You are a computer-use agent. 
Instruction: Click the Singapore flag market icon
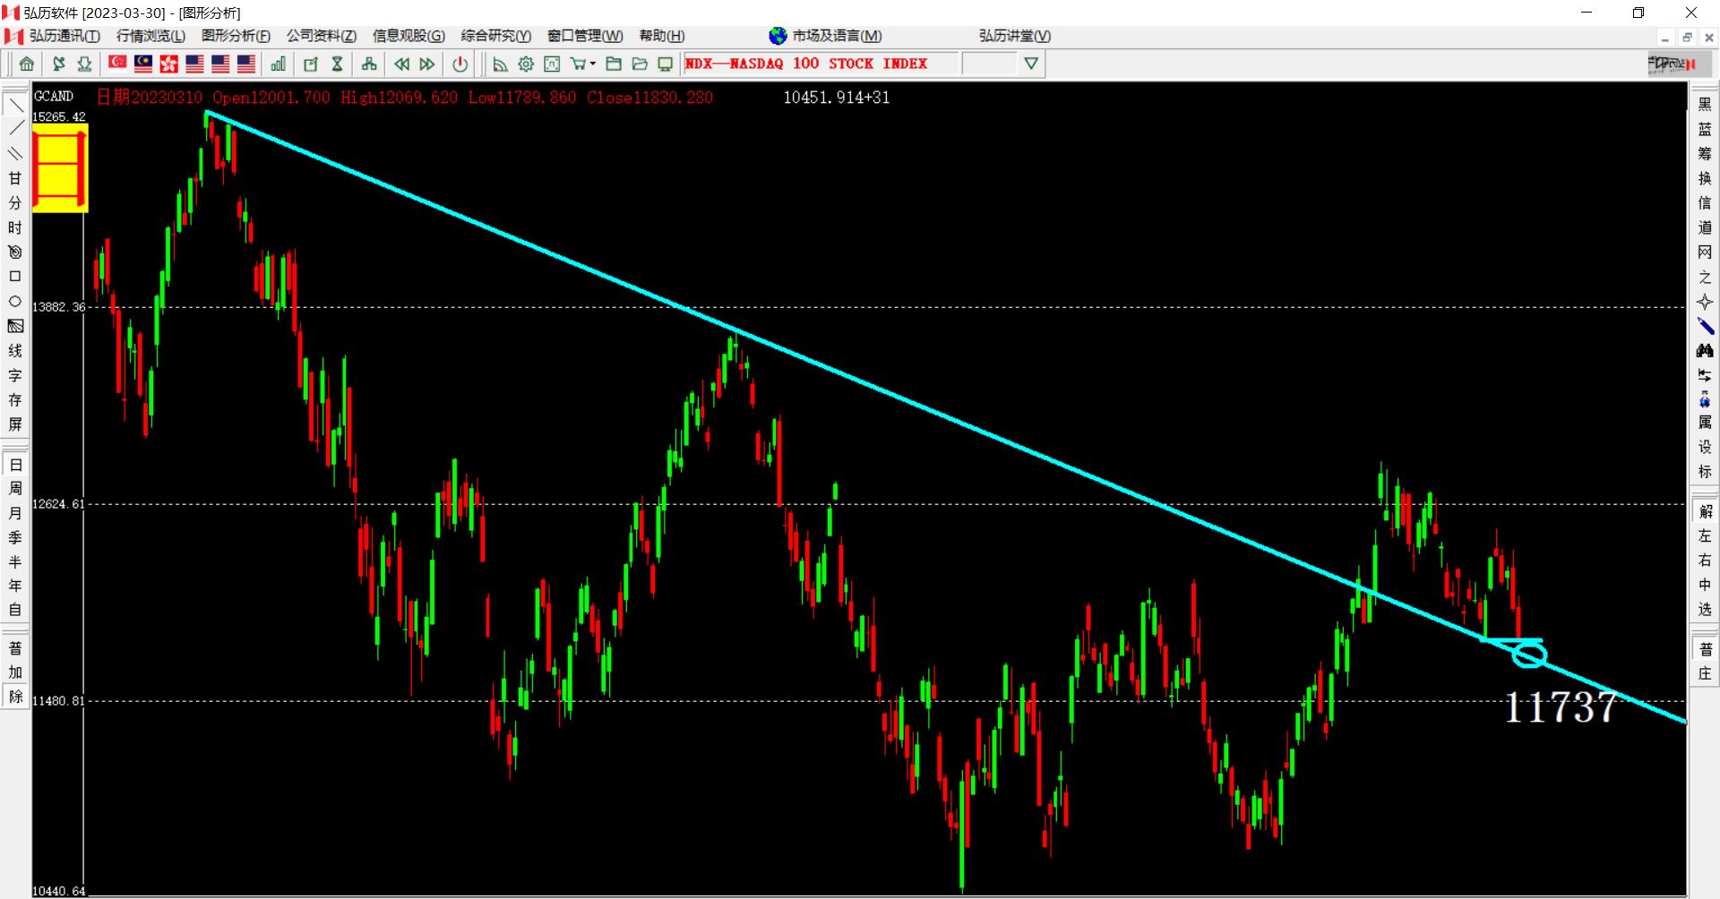coord(117,64)
